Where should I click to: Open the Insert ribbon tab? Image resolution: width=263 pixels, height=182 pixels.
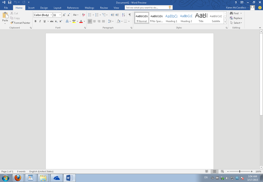[31, 8]
